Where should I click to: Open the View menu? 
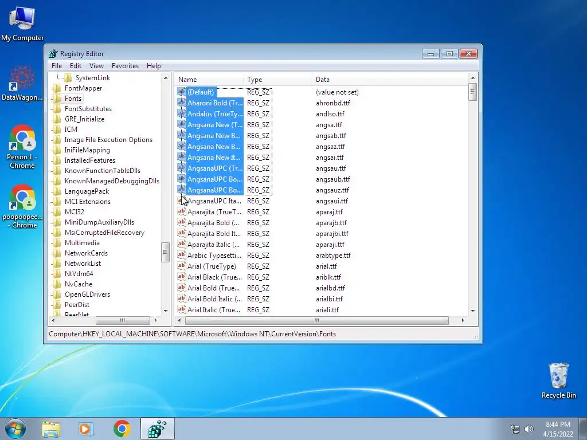pos(96,66)
